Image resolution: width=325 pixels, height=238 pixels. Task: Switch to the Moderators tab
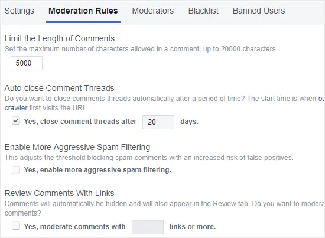[153, 11]
